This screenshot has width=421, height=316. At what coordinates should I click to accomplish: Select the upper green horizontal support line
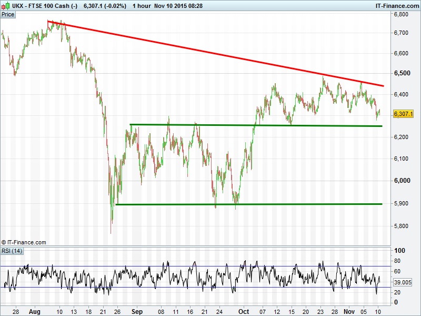(253, 125)
